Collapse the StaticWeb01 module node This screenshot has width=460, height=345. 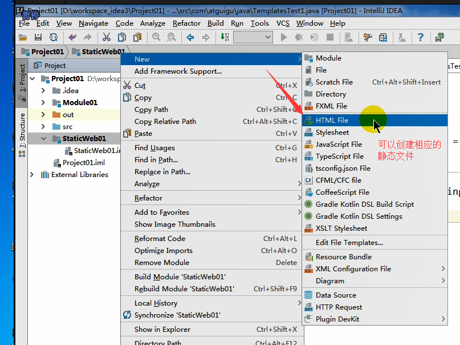tap(44, 138)
